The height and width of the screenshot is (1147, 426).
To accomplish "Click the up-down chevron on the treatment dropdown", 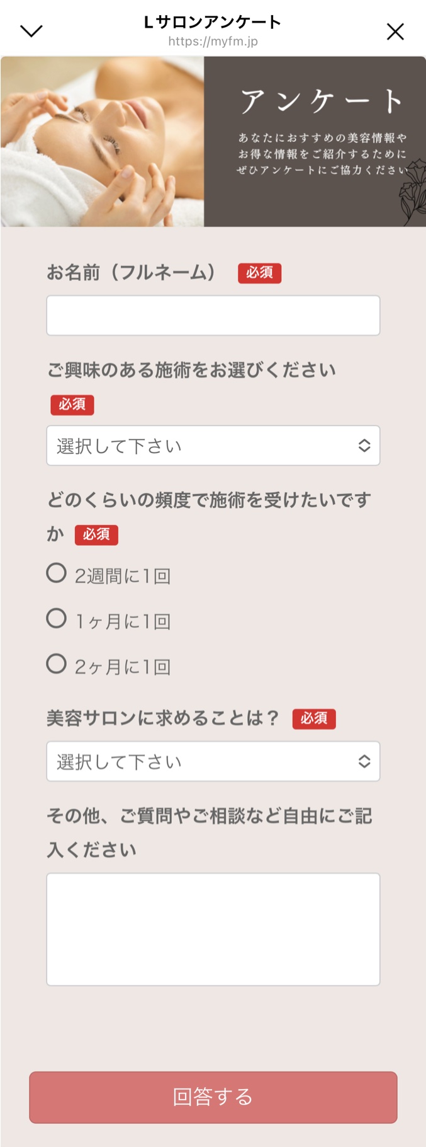I will tap(366, 446).
